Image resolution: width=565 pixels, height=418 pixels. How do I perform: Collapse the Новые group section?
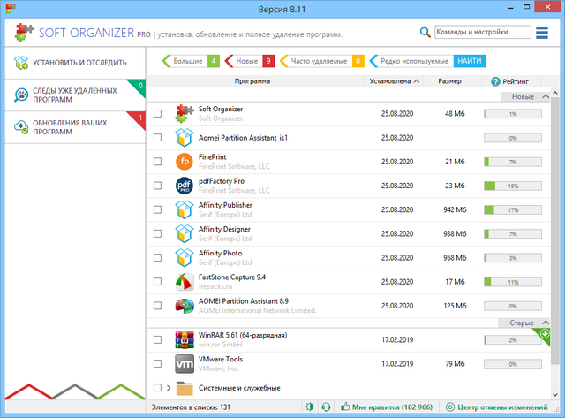(545, 95)
